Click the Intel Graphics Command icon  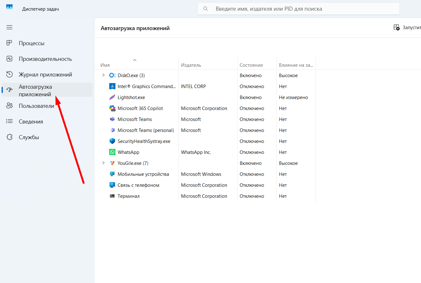tap(112, 86)
